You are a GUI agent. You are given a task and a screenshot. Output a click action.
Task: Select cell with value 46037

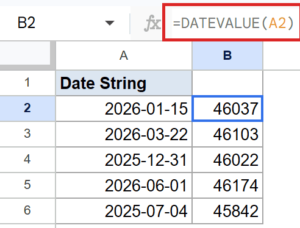pos(227,109)
